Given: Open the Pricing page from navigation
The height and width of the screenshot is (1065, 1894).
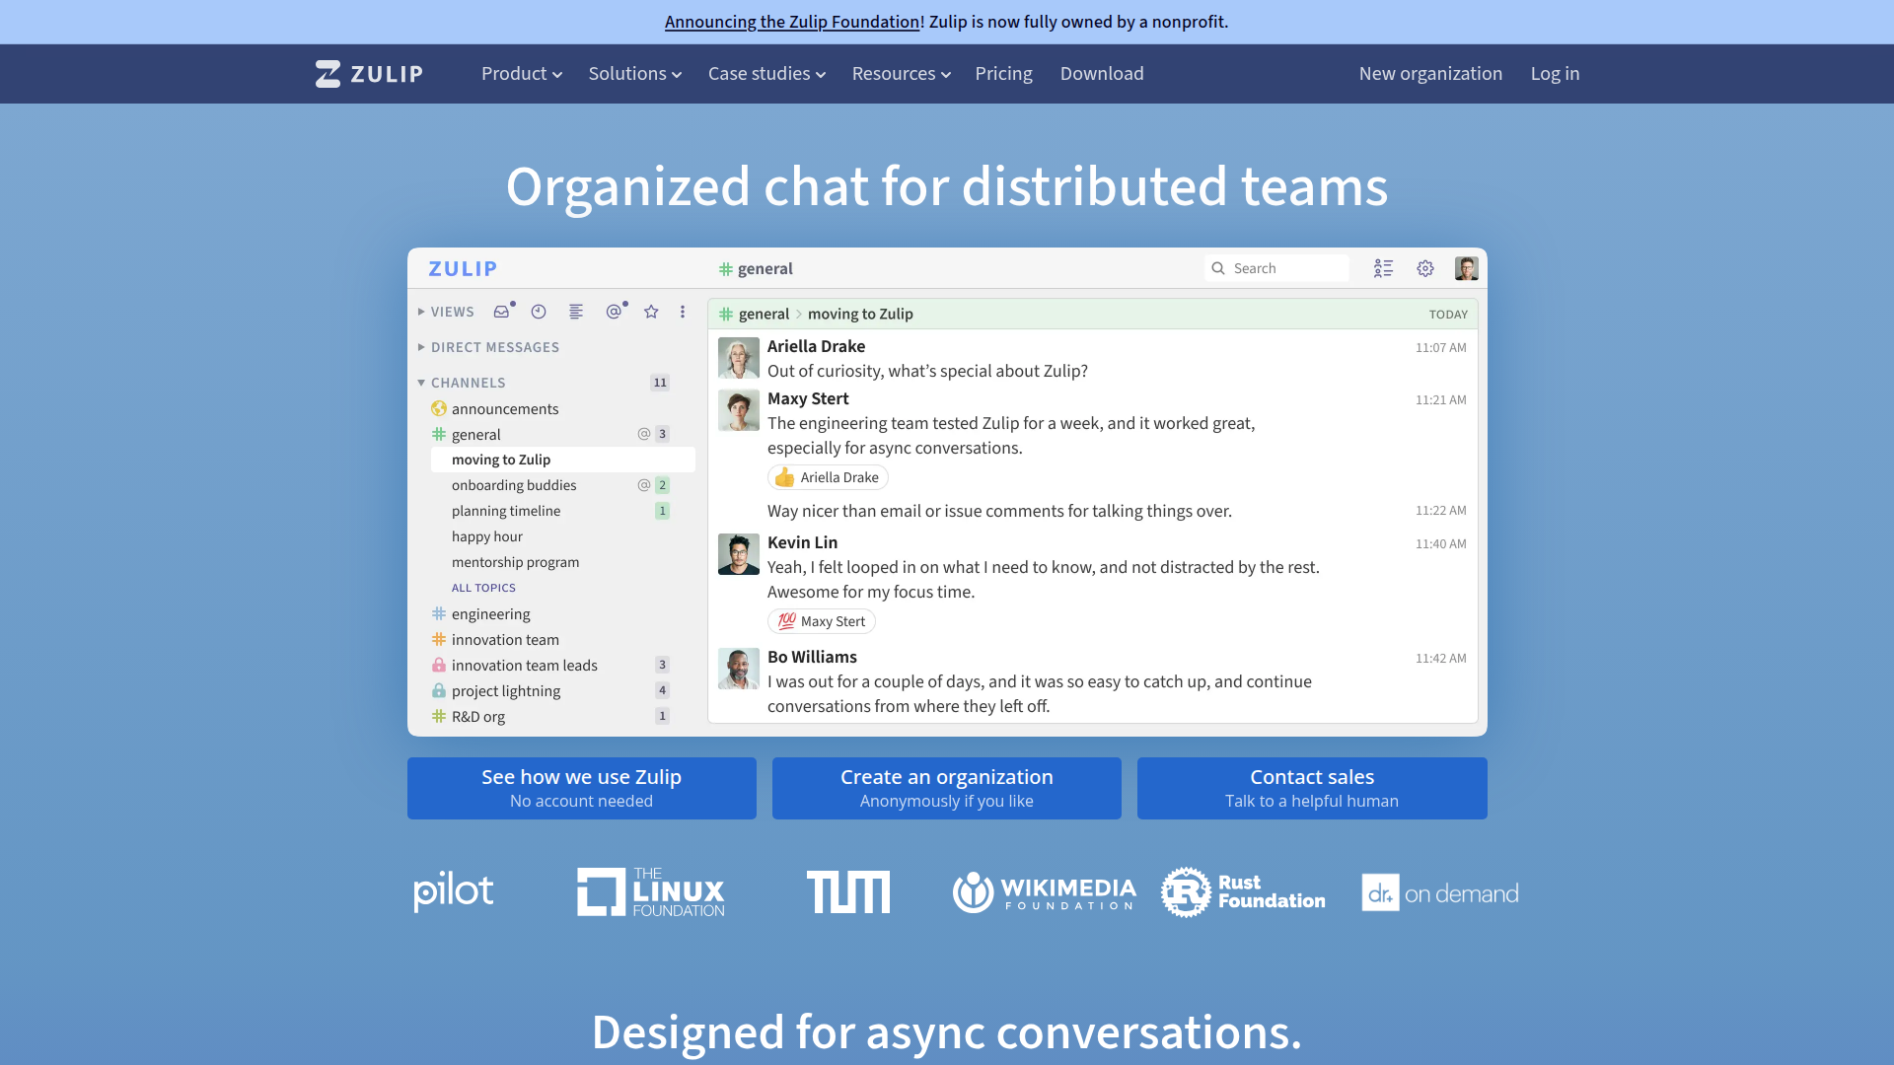Looking at the screenshot, I should coord(1003,74).
